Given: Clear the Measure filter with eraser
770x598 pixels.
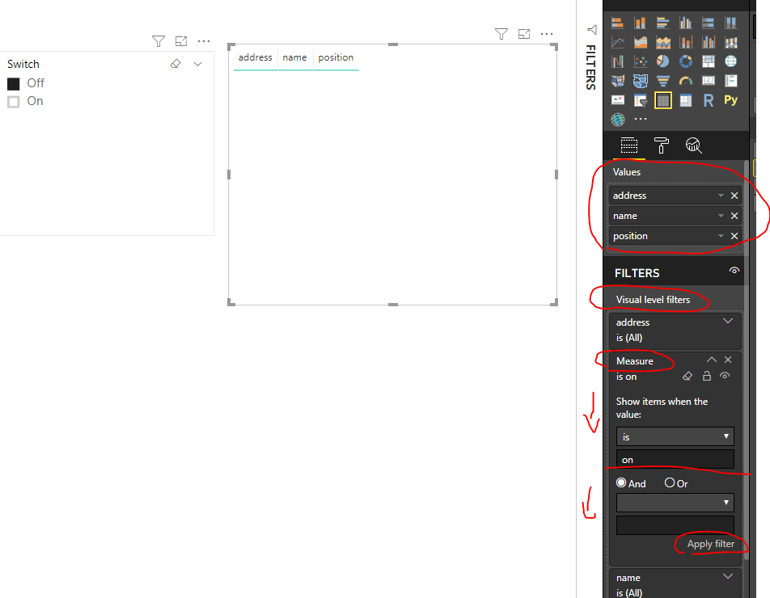Looking at the screenshot, I should click(x=687, y=376).
